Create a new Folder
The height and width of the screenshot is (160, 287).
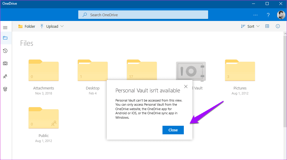pyautogui.click(x=27, y=27)
